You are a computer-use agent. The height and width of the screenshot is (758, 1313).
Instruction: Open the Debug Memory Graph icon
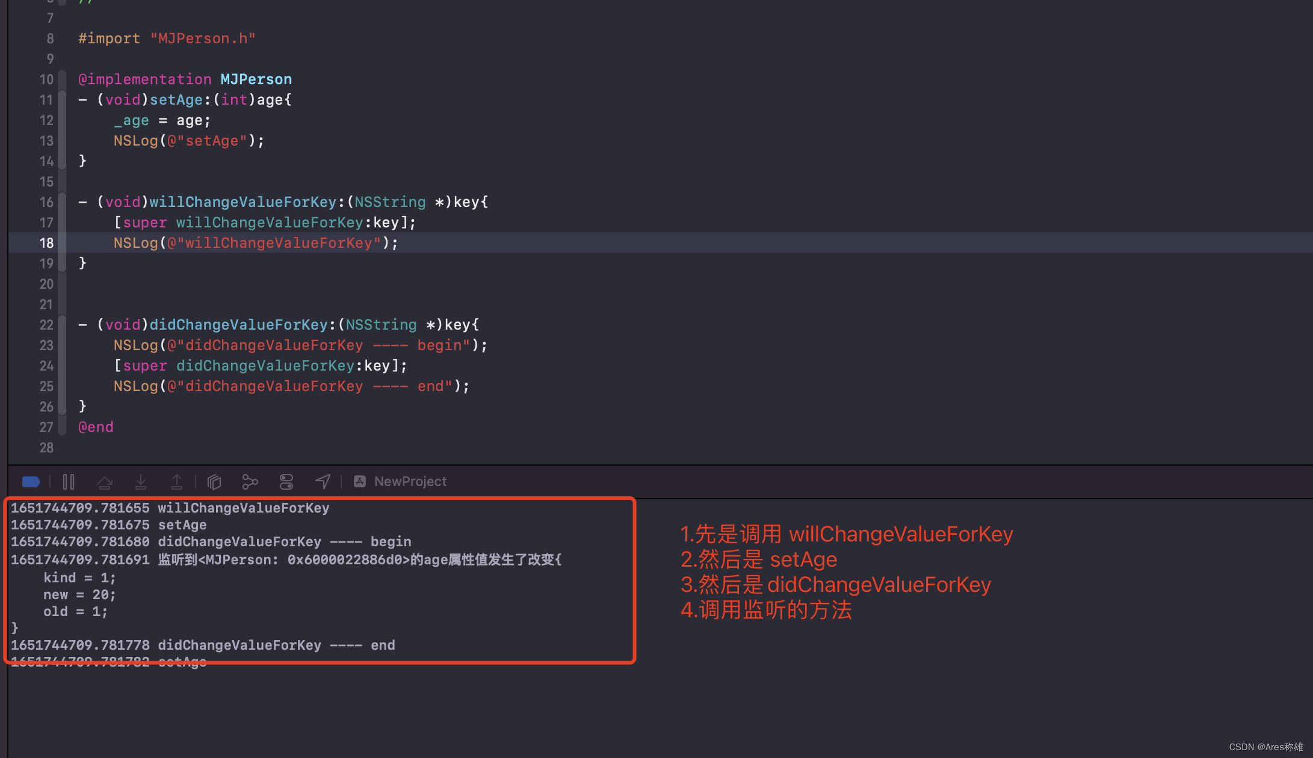click(250, 482)
